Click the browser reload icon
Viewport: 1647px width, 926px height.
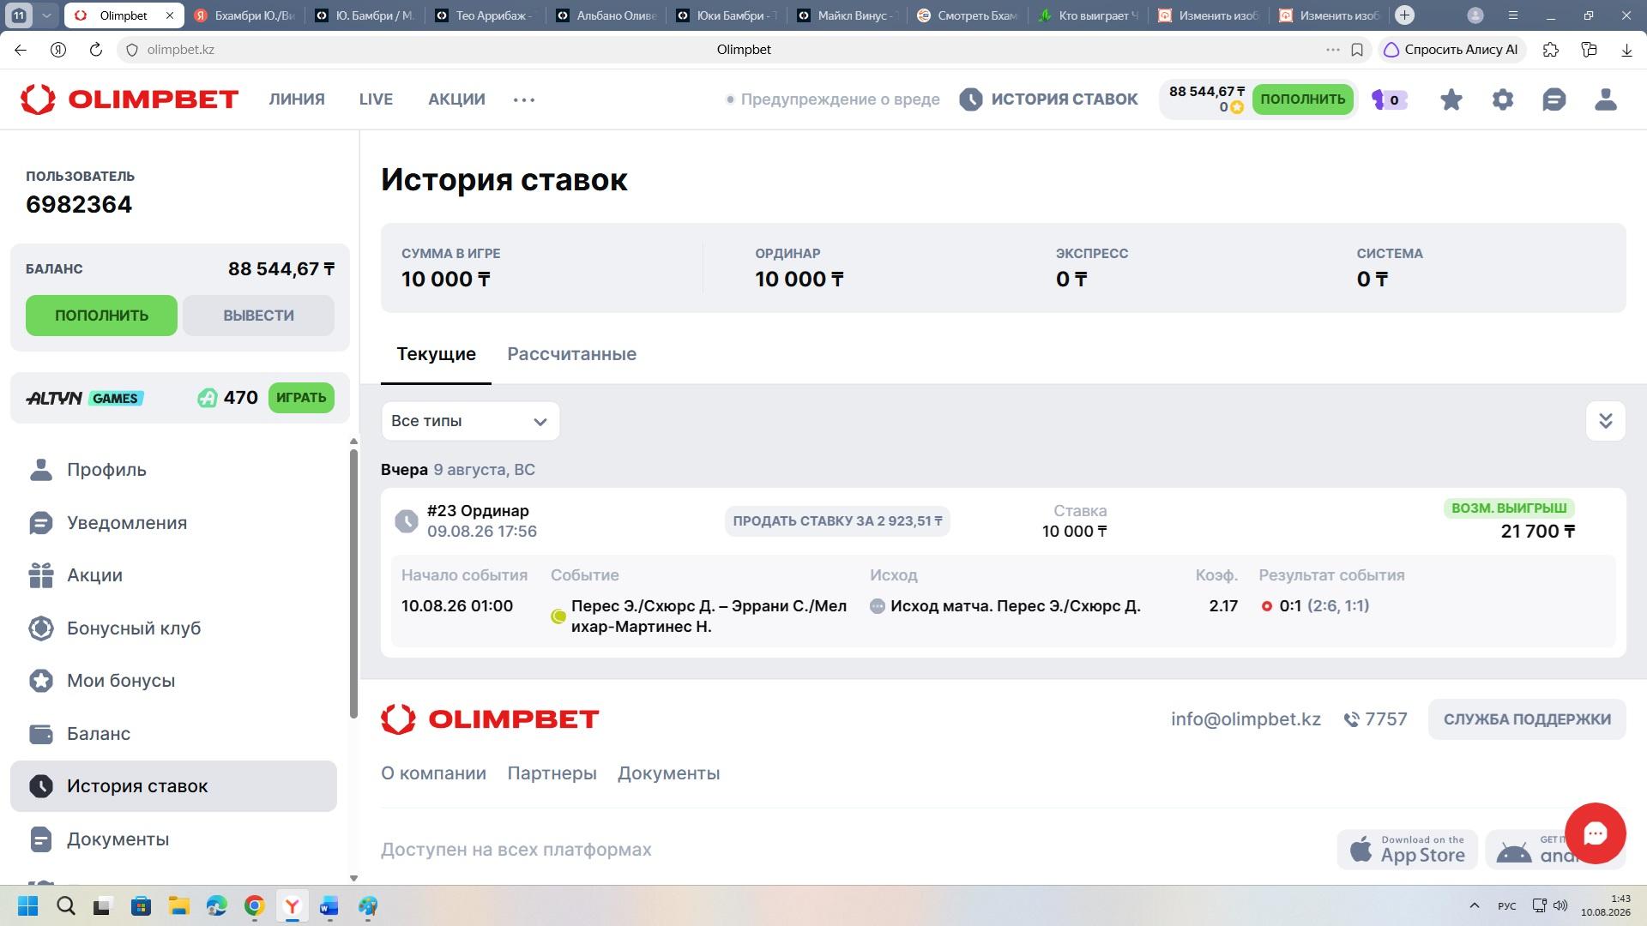click(95, 50)
